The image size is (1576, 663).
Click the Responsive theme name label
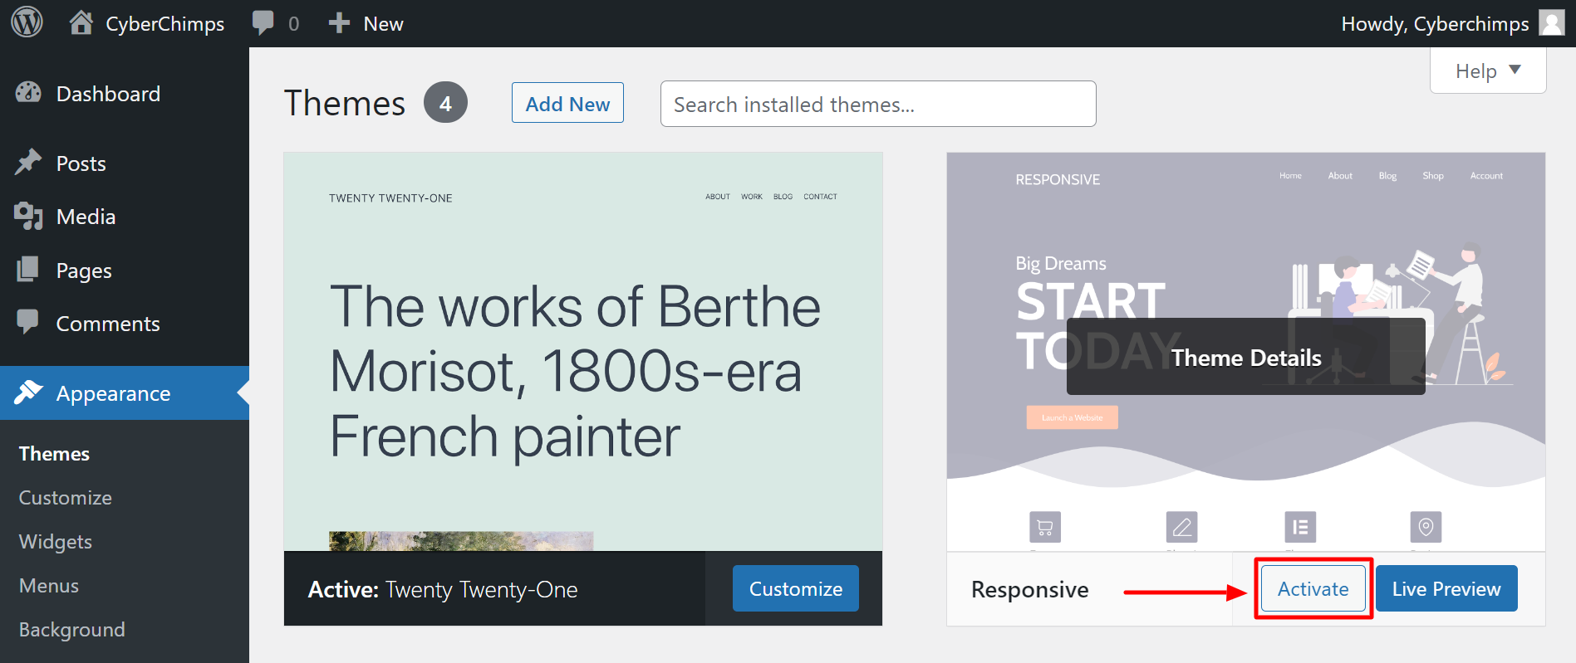click(x=1030, y=589)
